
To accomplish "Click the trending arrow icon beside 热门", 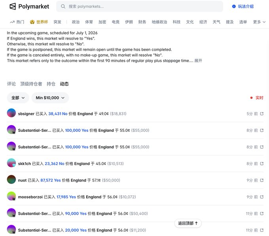I will tap(12, 22).
